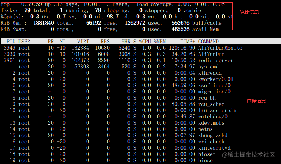
Task: Click the PID column header
Action: pos(11,42)
